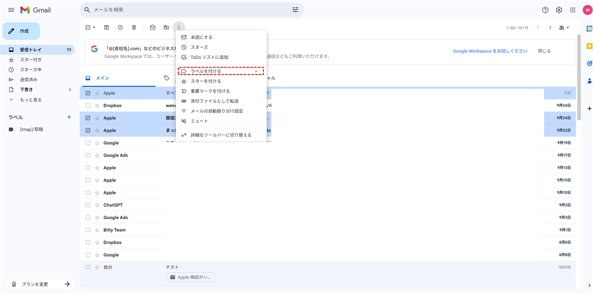Select the Google email dated 9月19日

pyautogui.click(x=88, y=143)
